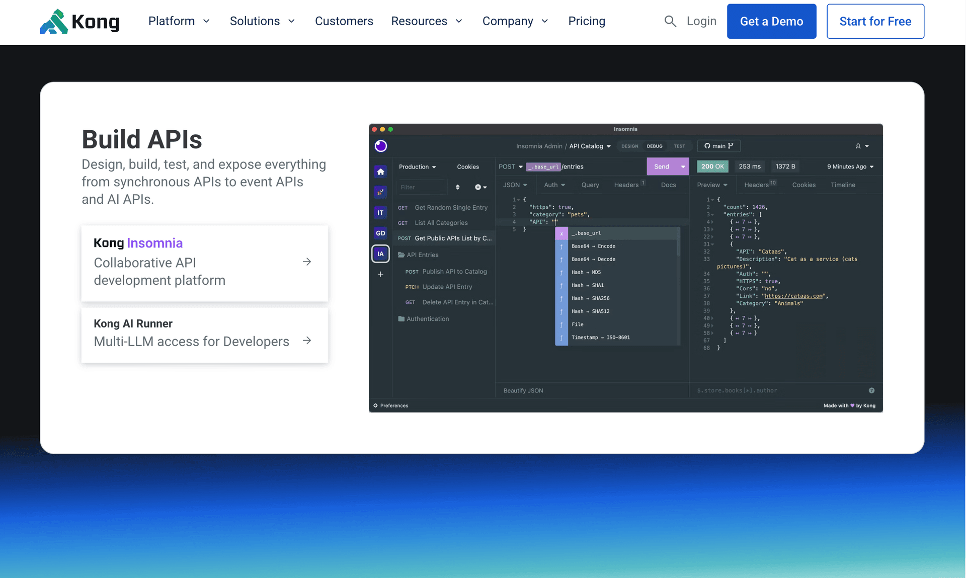Select the rocket workspace icon in sidebar

381,192
